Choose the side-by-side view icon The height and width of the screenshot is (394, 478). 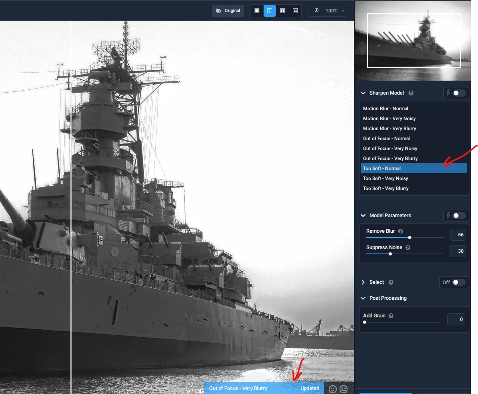pos(282,11)
